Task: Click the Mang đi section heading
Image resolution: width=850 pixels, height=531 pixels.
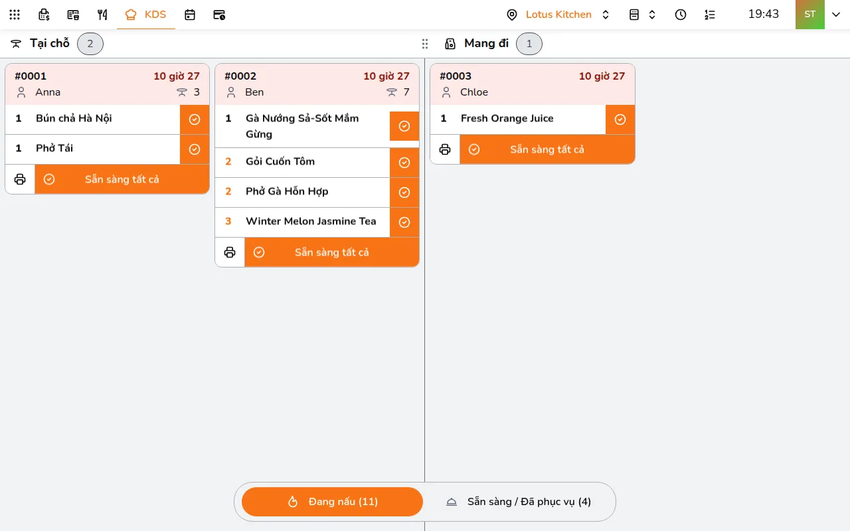Action: point(486,43)
